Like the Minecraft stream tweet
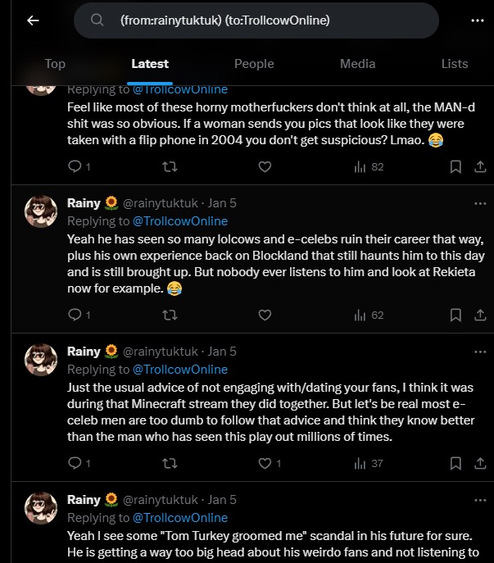 coord(265,464)
